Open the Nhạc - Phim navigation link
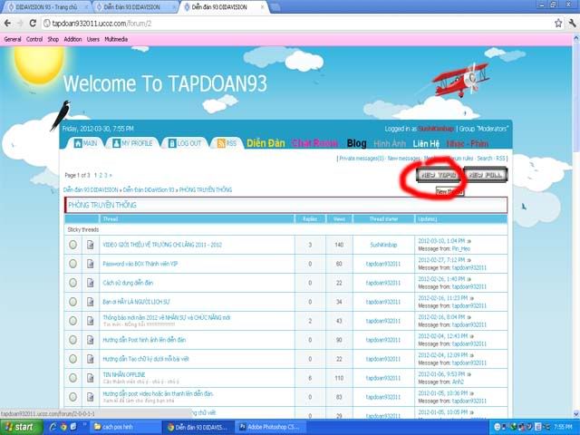 point(468,143)
